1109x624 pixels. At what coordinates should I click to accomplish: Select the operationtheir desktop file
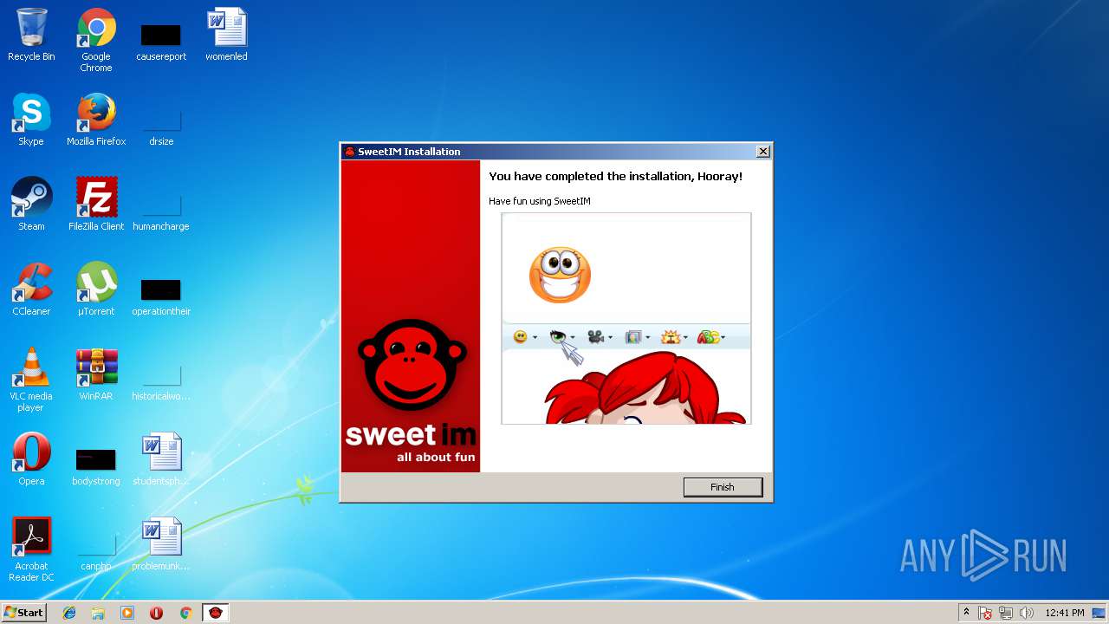(161, 296)
